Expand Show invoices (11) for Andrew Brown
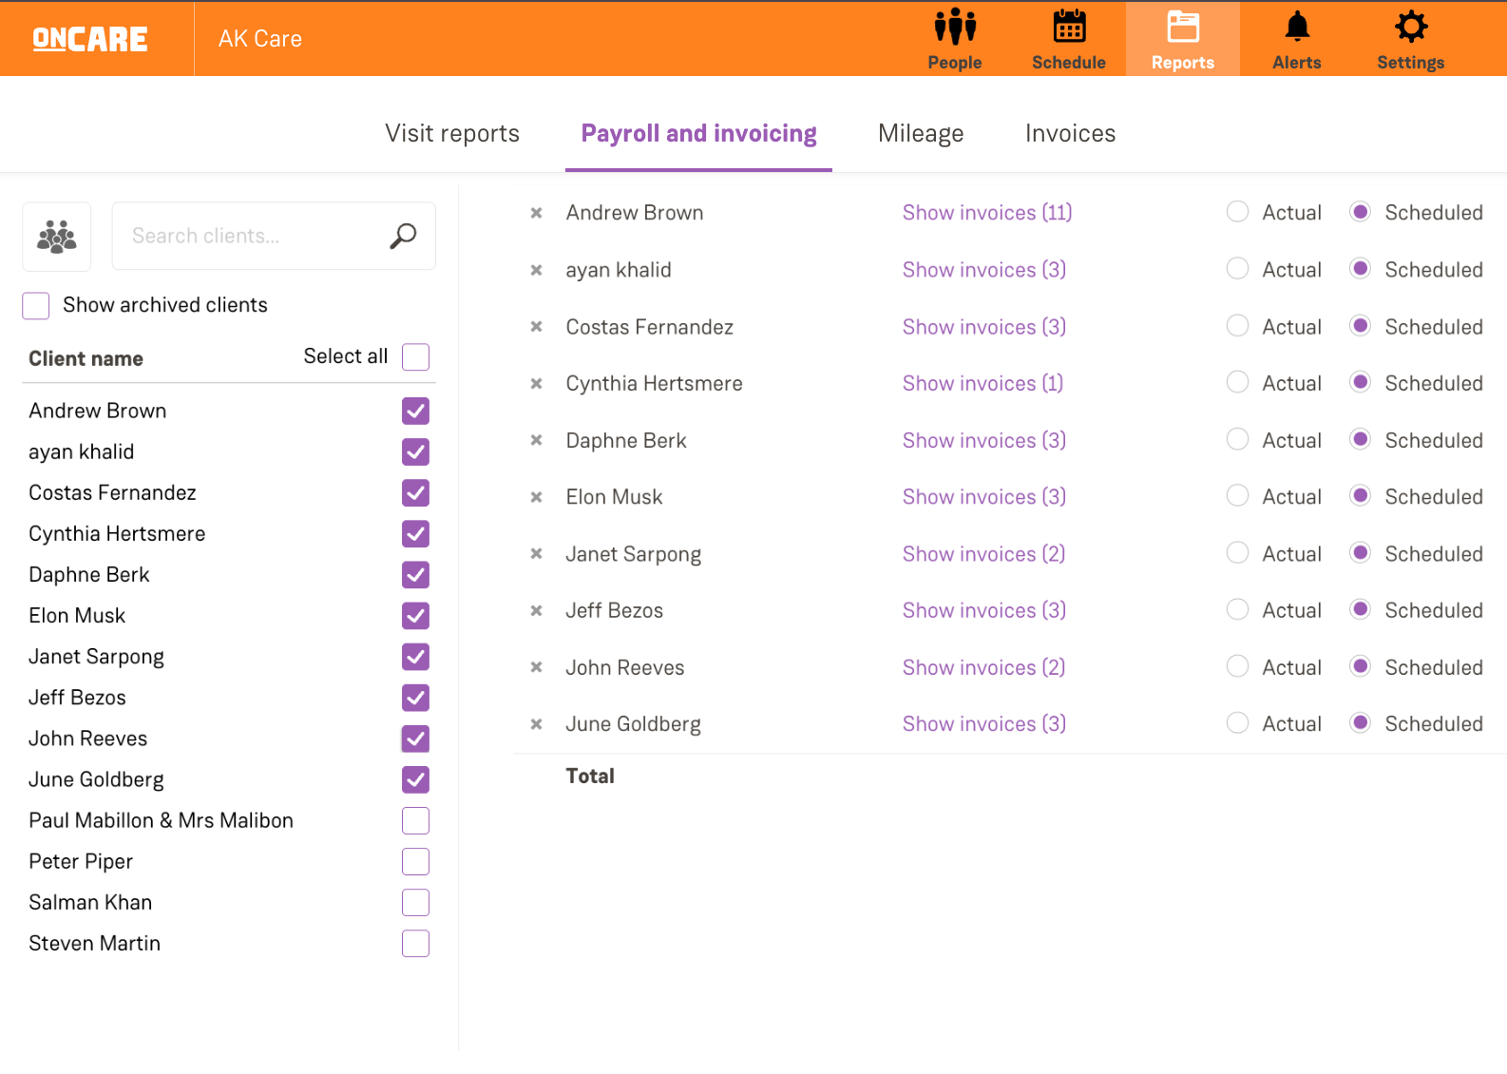The image size is (1507, 1074). pos(986,213)
